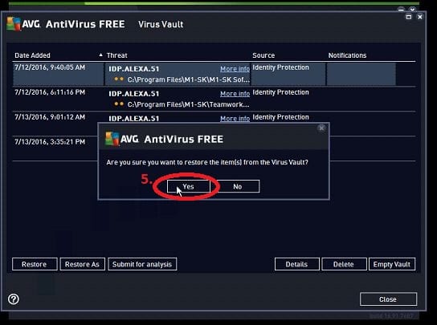Click the maximize icon of Virus Vault window
Screen dimensions: 437x325
tap(409, 17)
